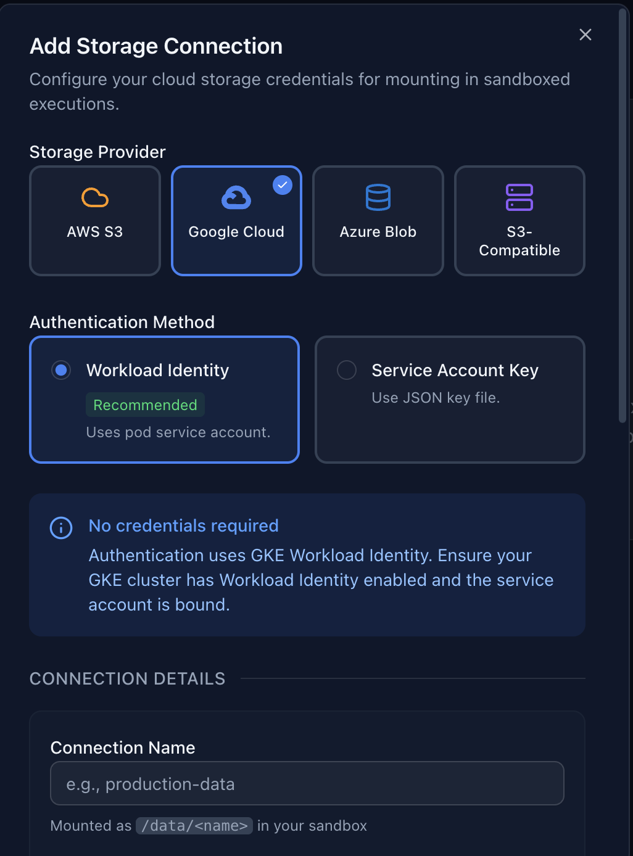Click the GKE Workload Identity info banner

[x=307, y=564]
